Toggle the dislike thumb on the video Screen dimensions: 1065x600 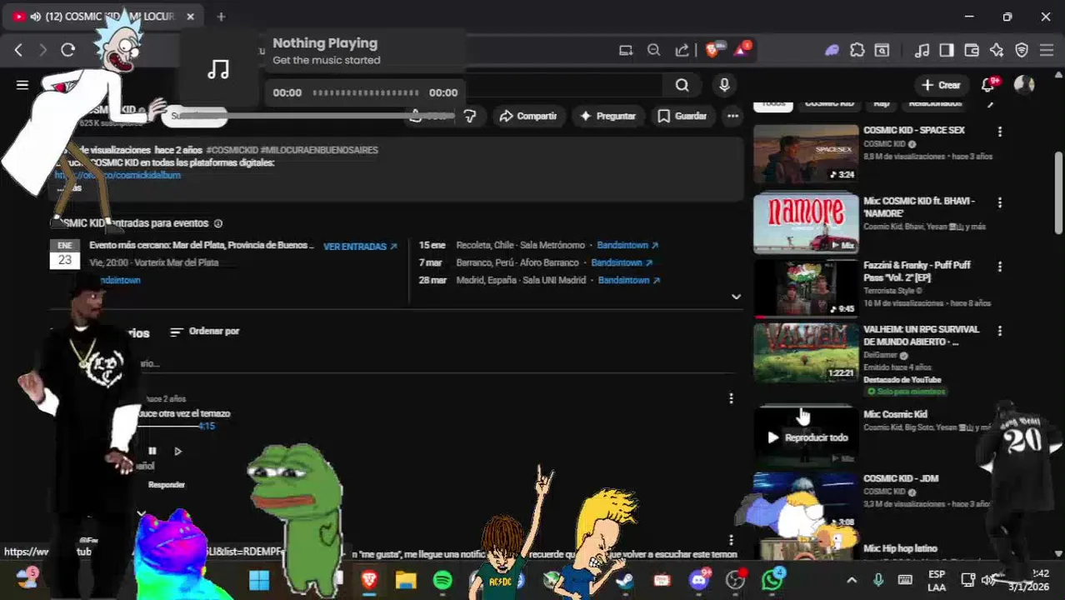tap(470, 116)
